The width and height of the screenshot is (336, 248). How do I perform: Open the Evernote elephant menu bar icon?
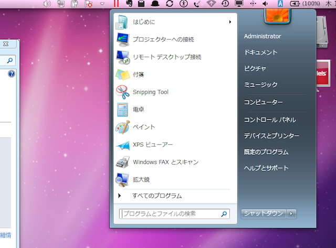pyautogui.click(x=129, y=4)
